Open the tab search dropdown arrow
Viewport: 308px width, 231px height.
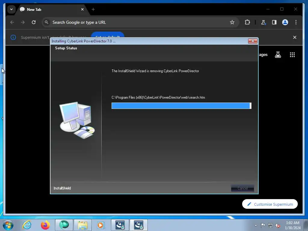(x=11, y=9)
